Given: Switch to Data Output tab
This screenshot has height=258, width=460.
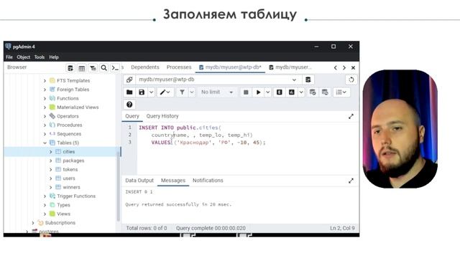Looking at the screenshot, I should (x=139, y=181).
